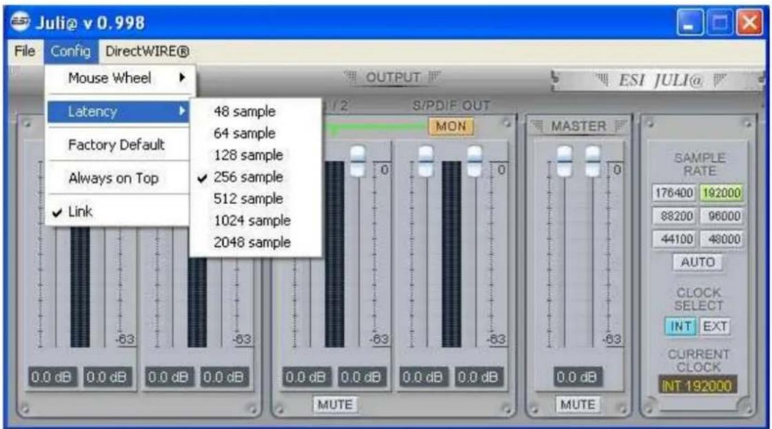Click the INT 192000 current clock display
This screenshot has height=429, width=772.
point(697,386)
